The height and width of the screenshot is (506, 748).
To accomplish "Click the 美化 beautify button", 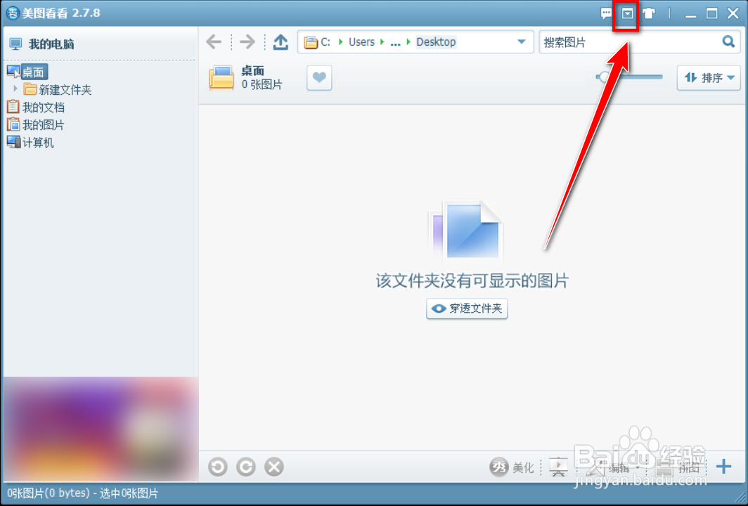I will (511, 467).
